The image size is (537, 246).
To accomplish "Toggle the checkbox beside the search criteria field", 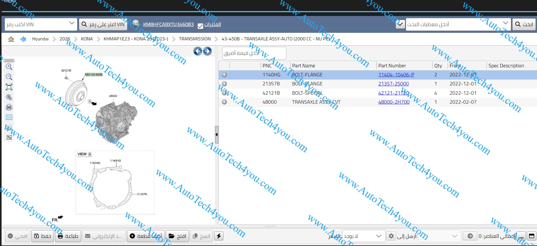I will click(400, 24).
